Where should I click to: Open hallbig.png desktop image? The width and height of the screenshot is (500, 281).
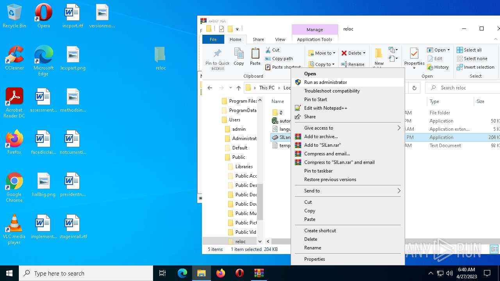click(43, 184)
